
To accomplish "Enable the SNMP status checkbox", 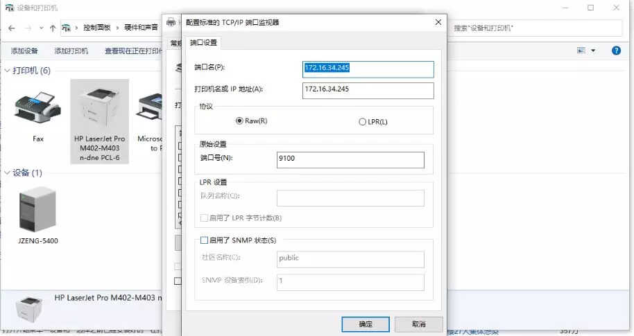I will pyautogui.click(x=204, y=240).
